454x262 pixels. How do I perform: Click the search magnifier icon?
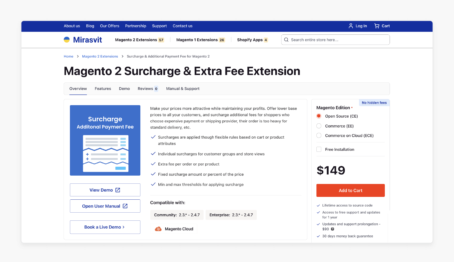(286, 40)
